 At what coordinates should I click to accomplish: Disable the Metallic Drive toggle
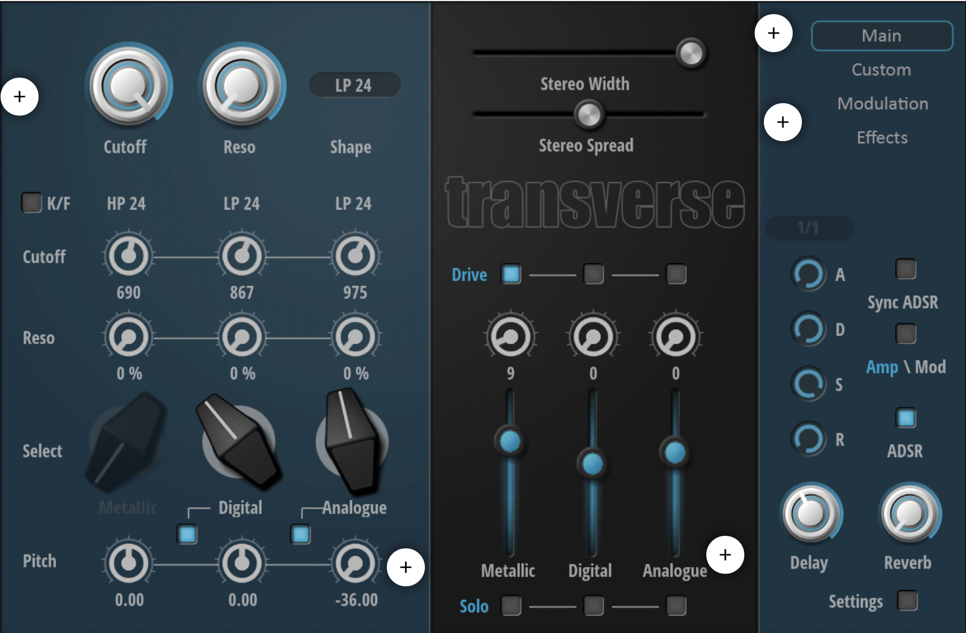point(511,274)
